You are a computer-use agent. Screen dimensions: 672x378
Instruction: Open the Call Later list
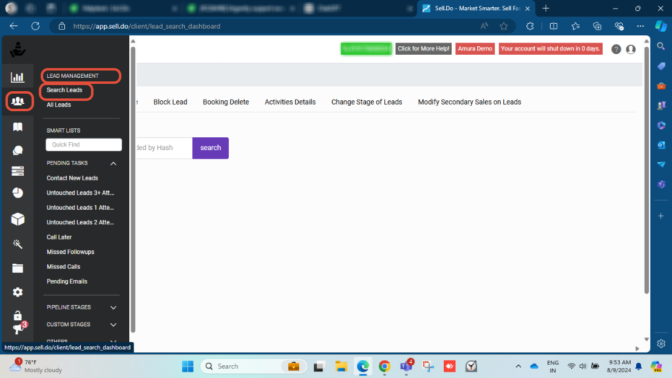59,237
